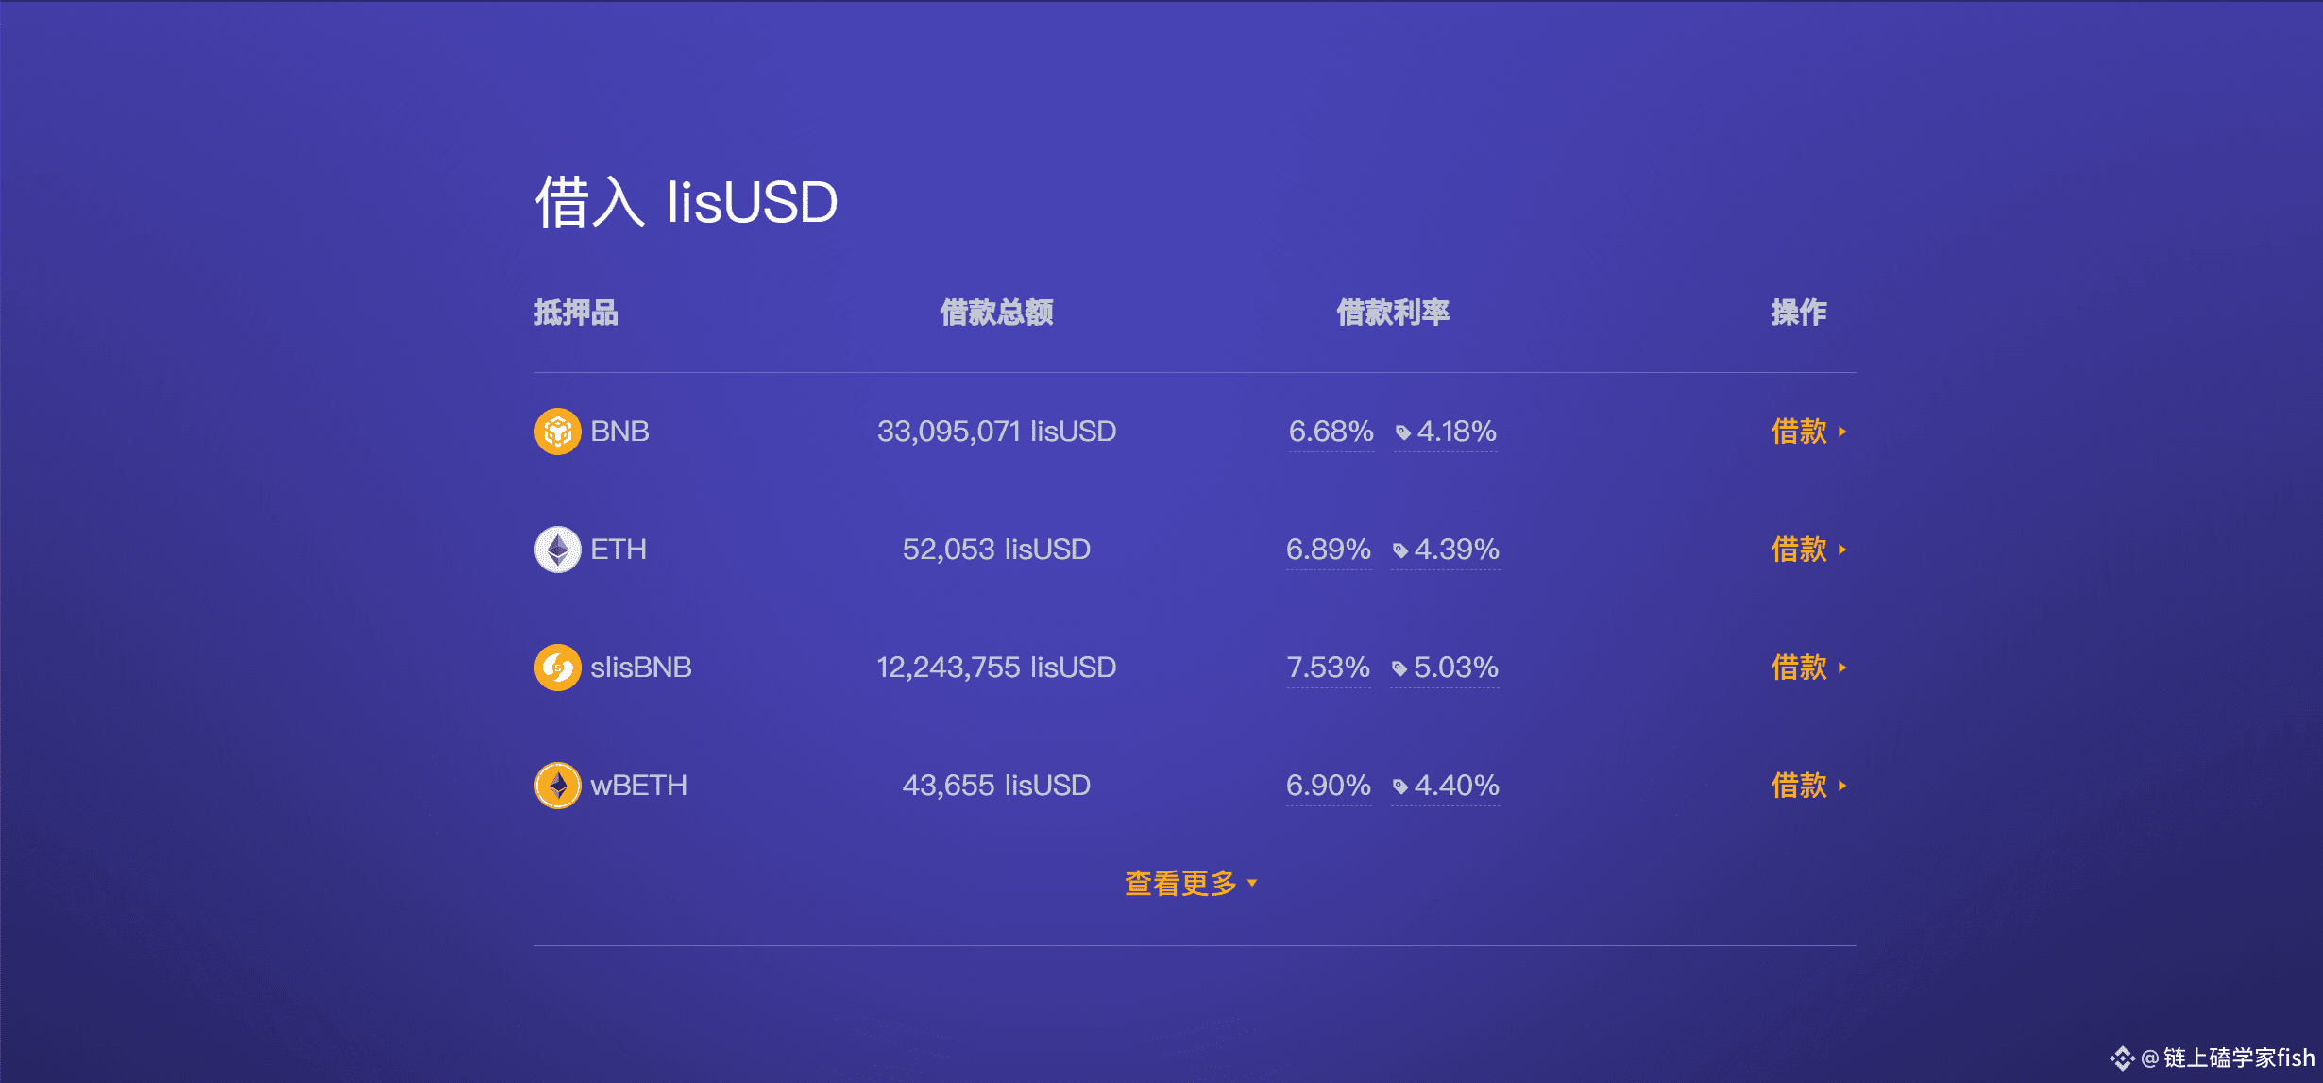
Task: Click the 6.89% borrow rate for ETH
Action: (1328, 550)
